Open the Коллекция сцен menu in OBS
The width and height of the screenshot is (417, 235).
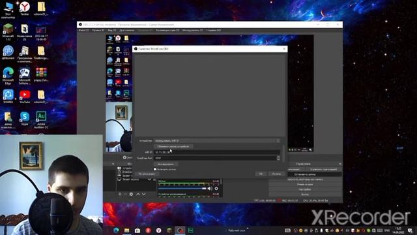click(x=167, y=31)
